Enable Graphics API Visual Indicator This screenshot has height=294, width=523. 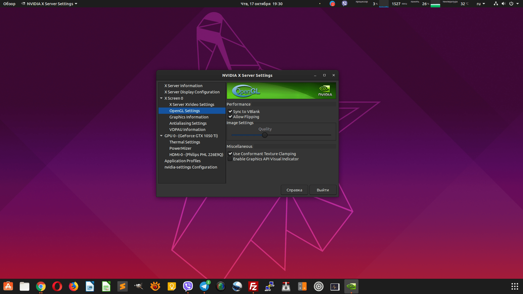pos(230,159)
